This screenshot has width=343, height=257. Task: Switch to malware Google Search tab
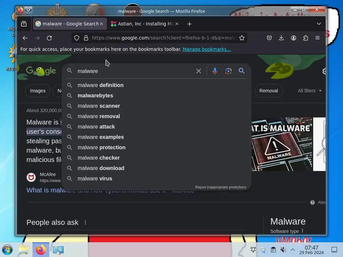point(70,24)
